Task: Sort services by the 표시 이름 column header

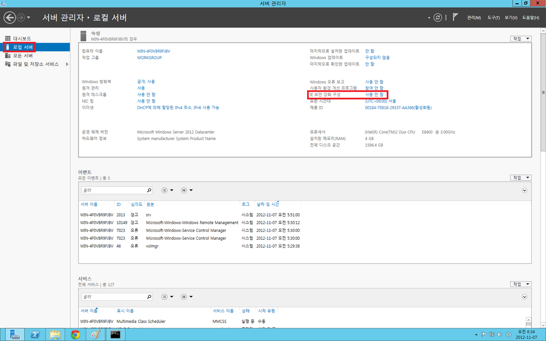Action: pyautogui.click(x=125, y=311)
